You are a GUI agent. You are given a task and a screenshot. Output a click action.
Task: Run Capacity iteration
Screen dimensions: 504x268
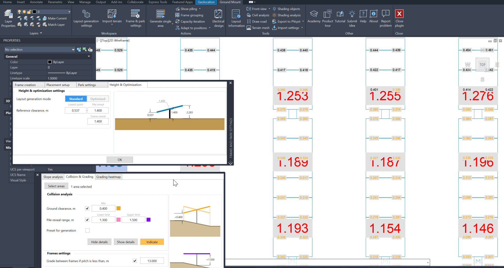(190, 22)
